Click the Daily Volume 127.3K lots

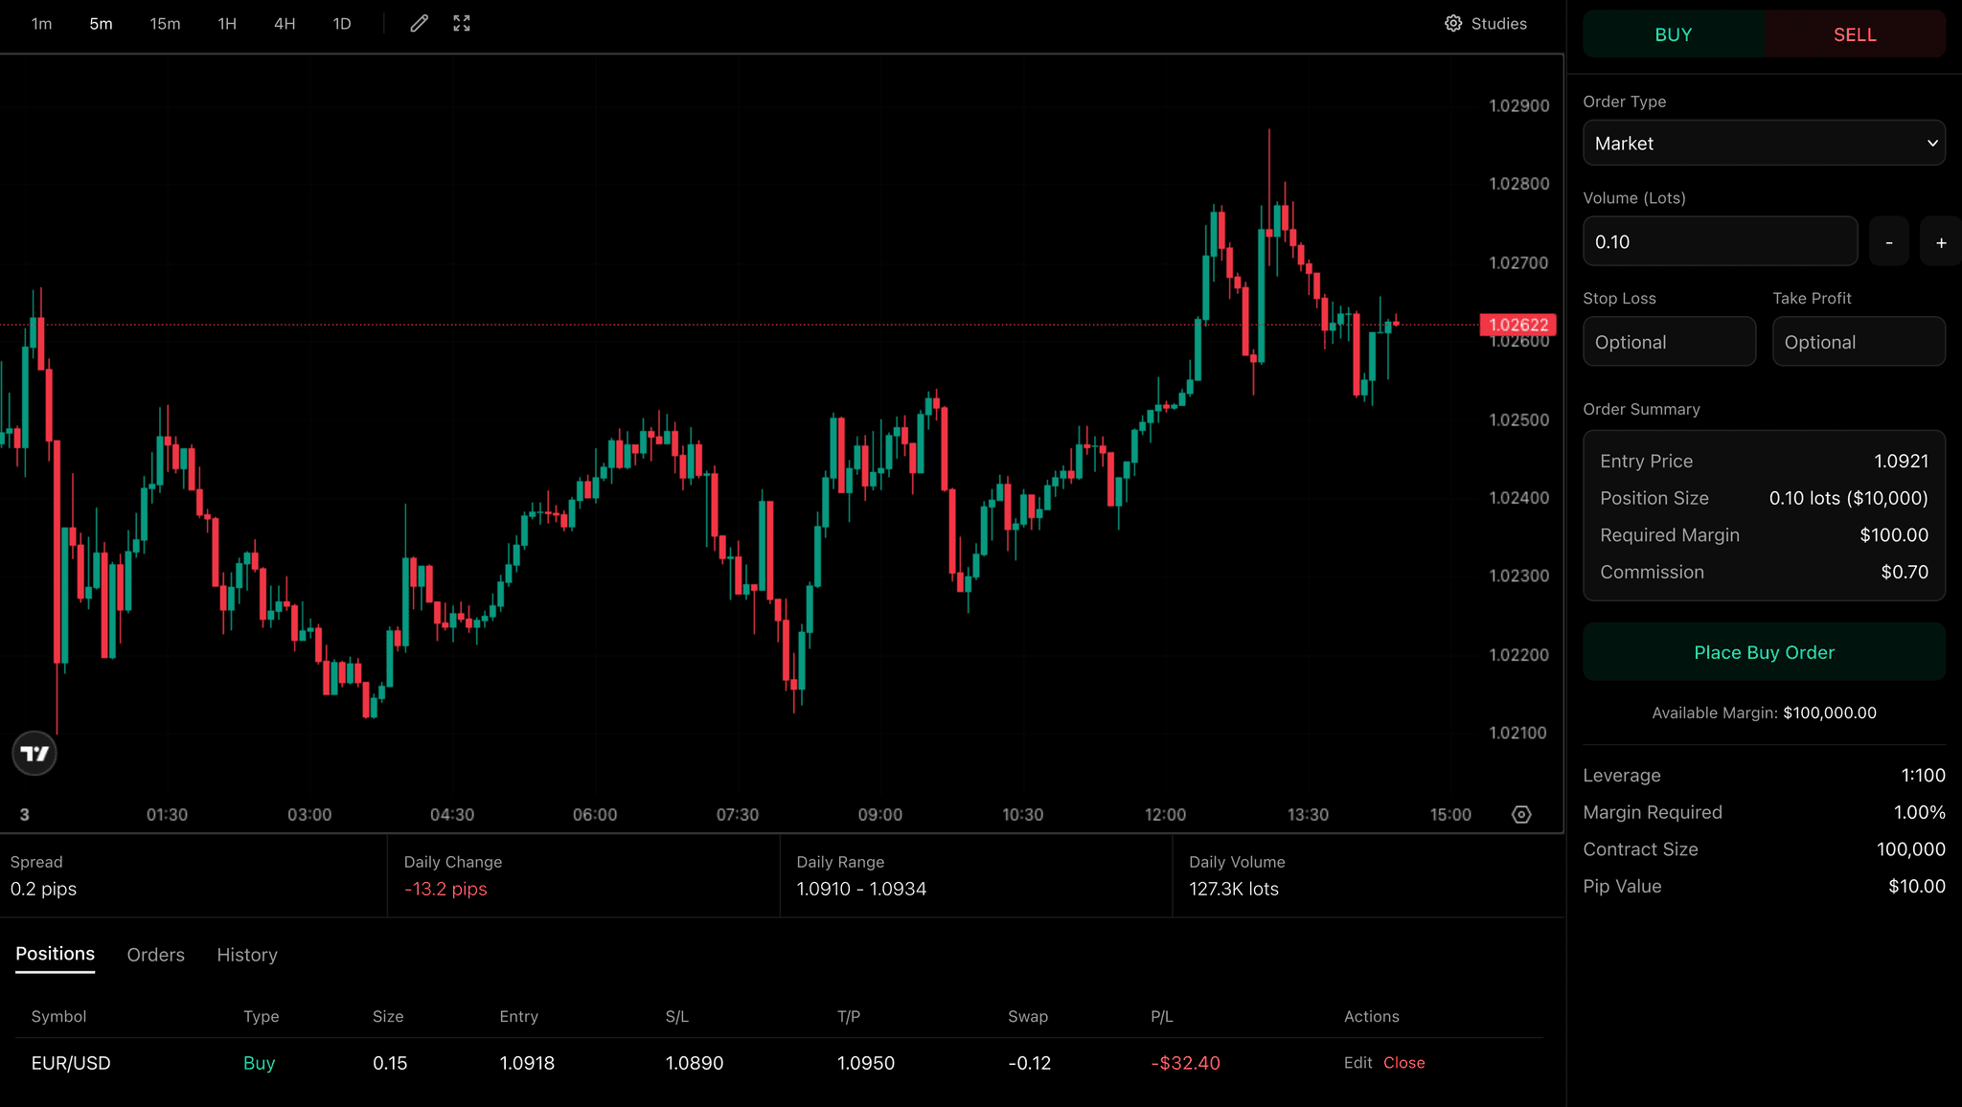1234,889
